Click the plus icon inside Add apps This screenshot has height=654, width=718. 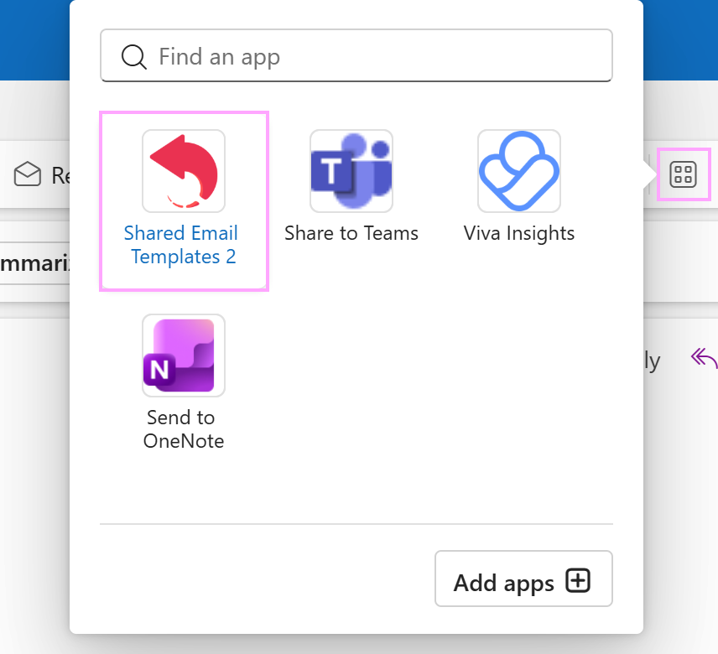coord(580,579)
